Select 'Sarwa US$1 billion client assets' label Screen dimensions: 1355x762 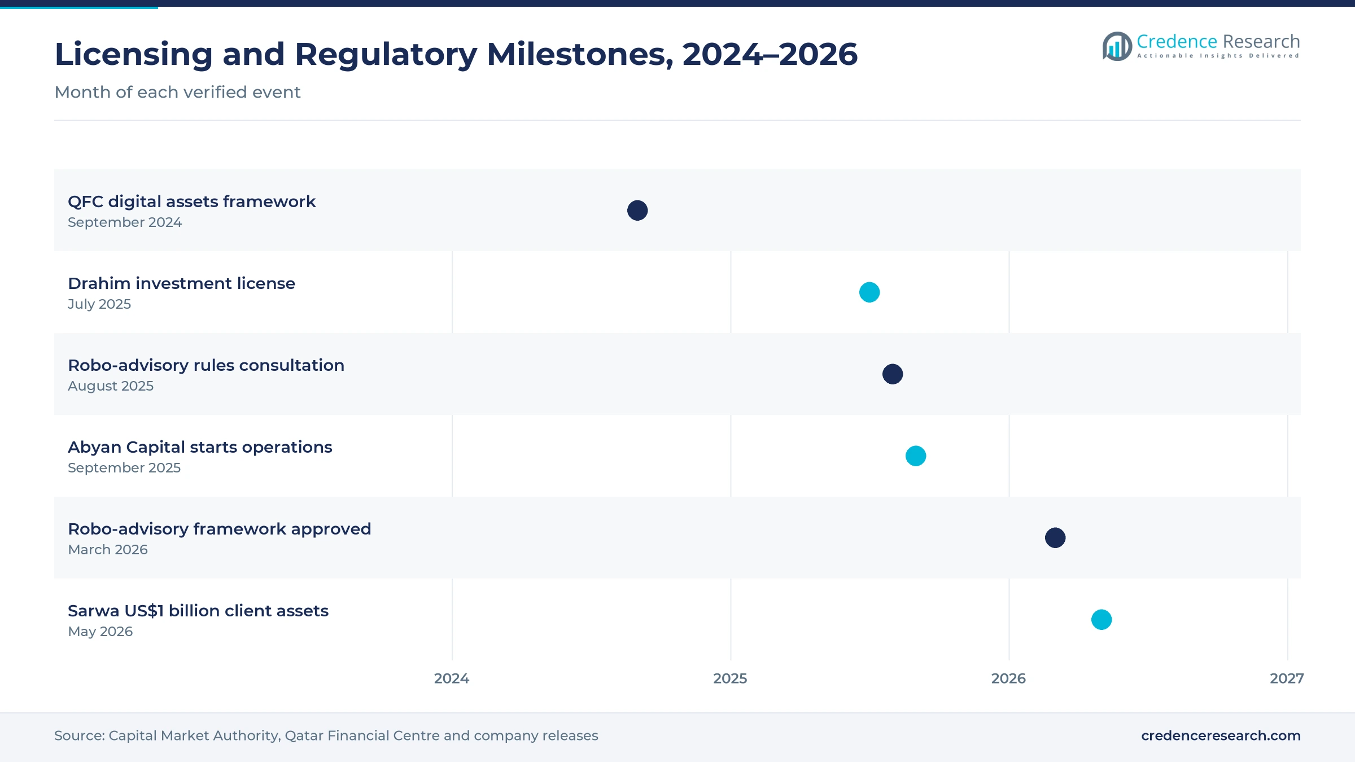point(198,611)
